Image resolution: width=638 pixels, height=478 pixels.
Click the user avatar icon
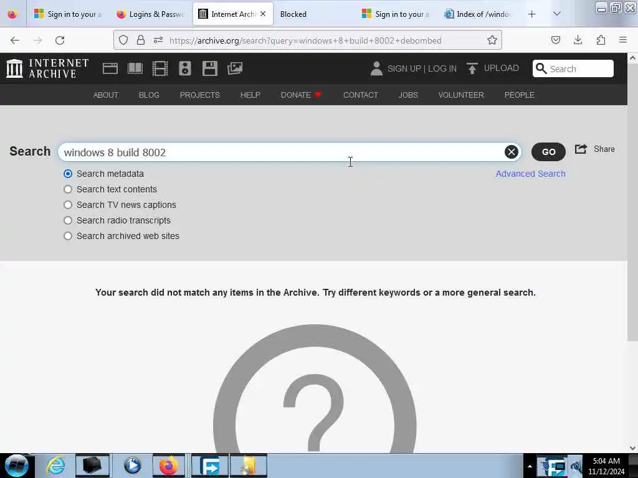pos(376,68)
